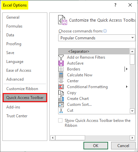Screen dimensions: 138x152
Task: Expand the Borders submenu arrow
Action: (126, 69)
